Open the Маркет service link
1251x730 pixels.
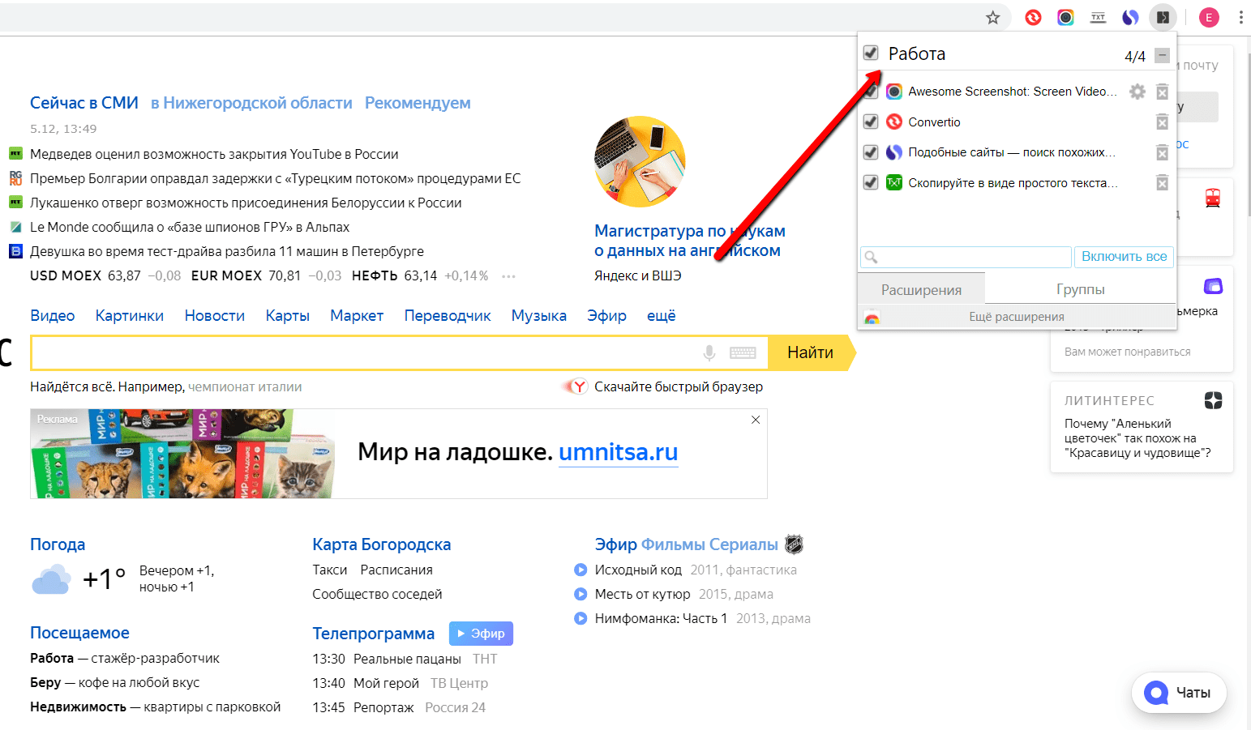357,316
